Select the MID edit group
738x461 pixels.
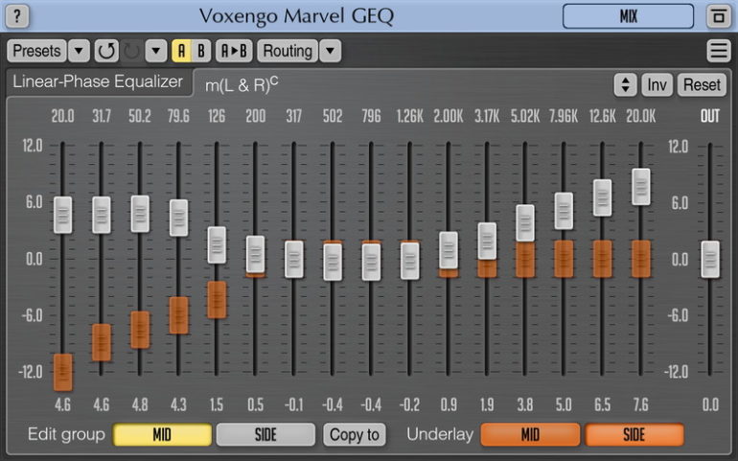pos(162,434)
